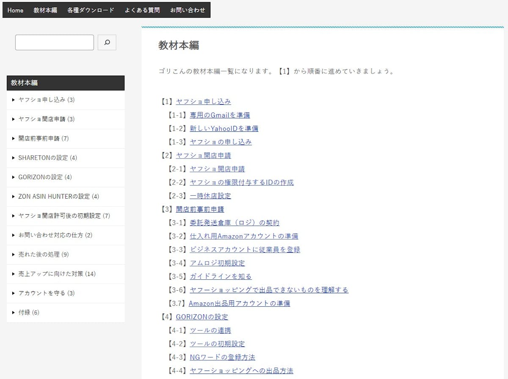The height and width of the screenshot is (379, 508).
Task: Open the 一時休店設定 lesson link
Action: (210, 196)
